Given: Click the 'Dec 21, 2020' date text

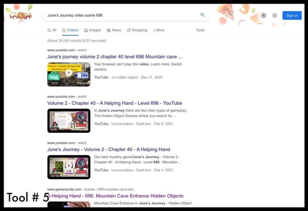Looking at the screenshot, I should tap(152, 77).
